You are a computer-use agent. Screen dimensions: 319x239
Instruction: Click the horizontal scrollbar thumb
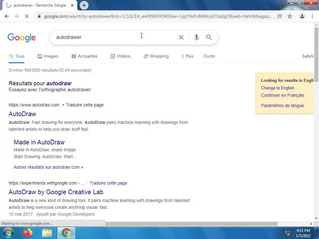(x=192, y=224)
